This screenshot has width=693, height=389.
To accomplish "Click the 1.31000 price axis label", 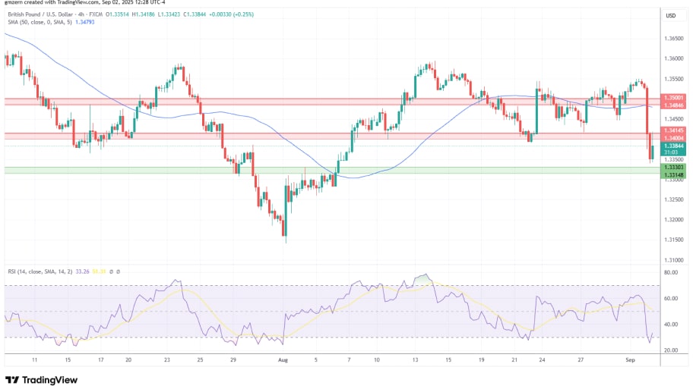I will 673,260.
